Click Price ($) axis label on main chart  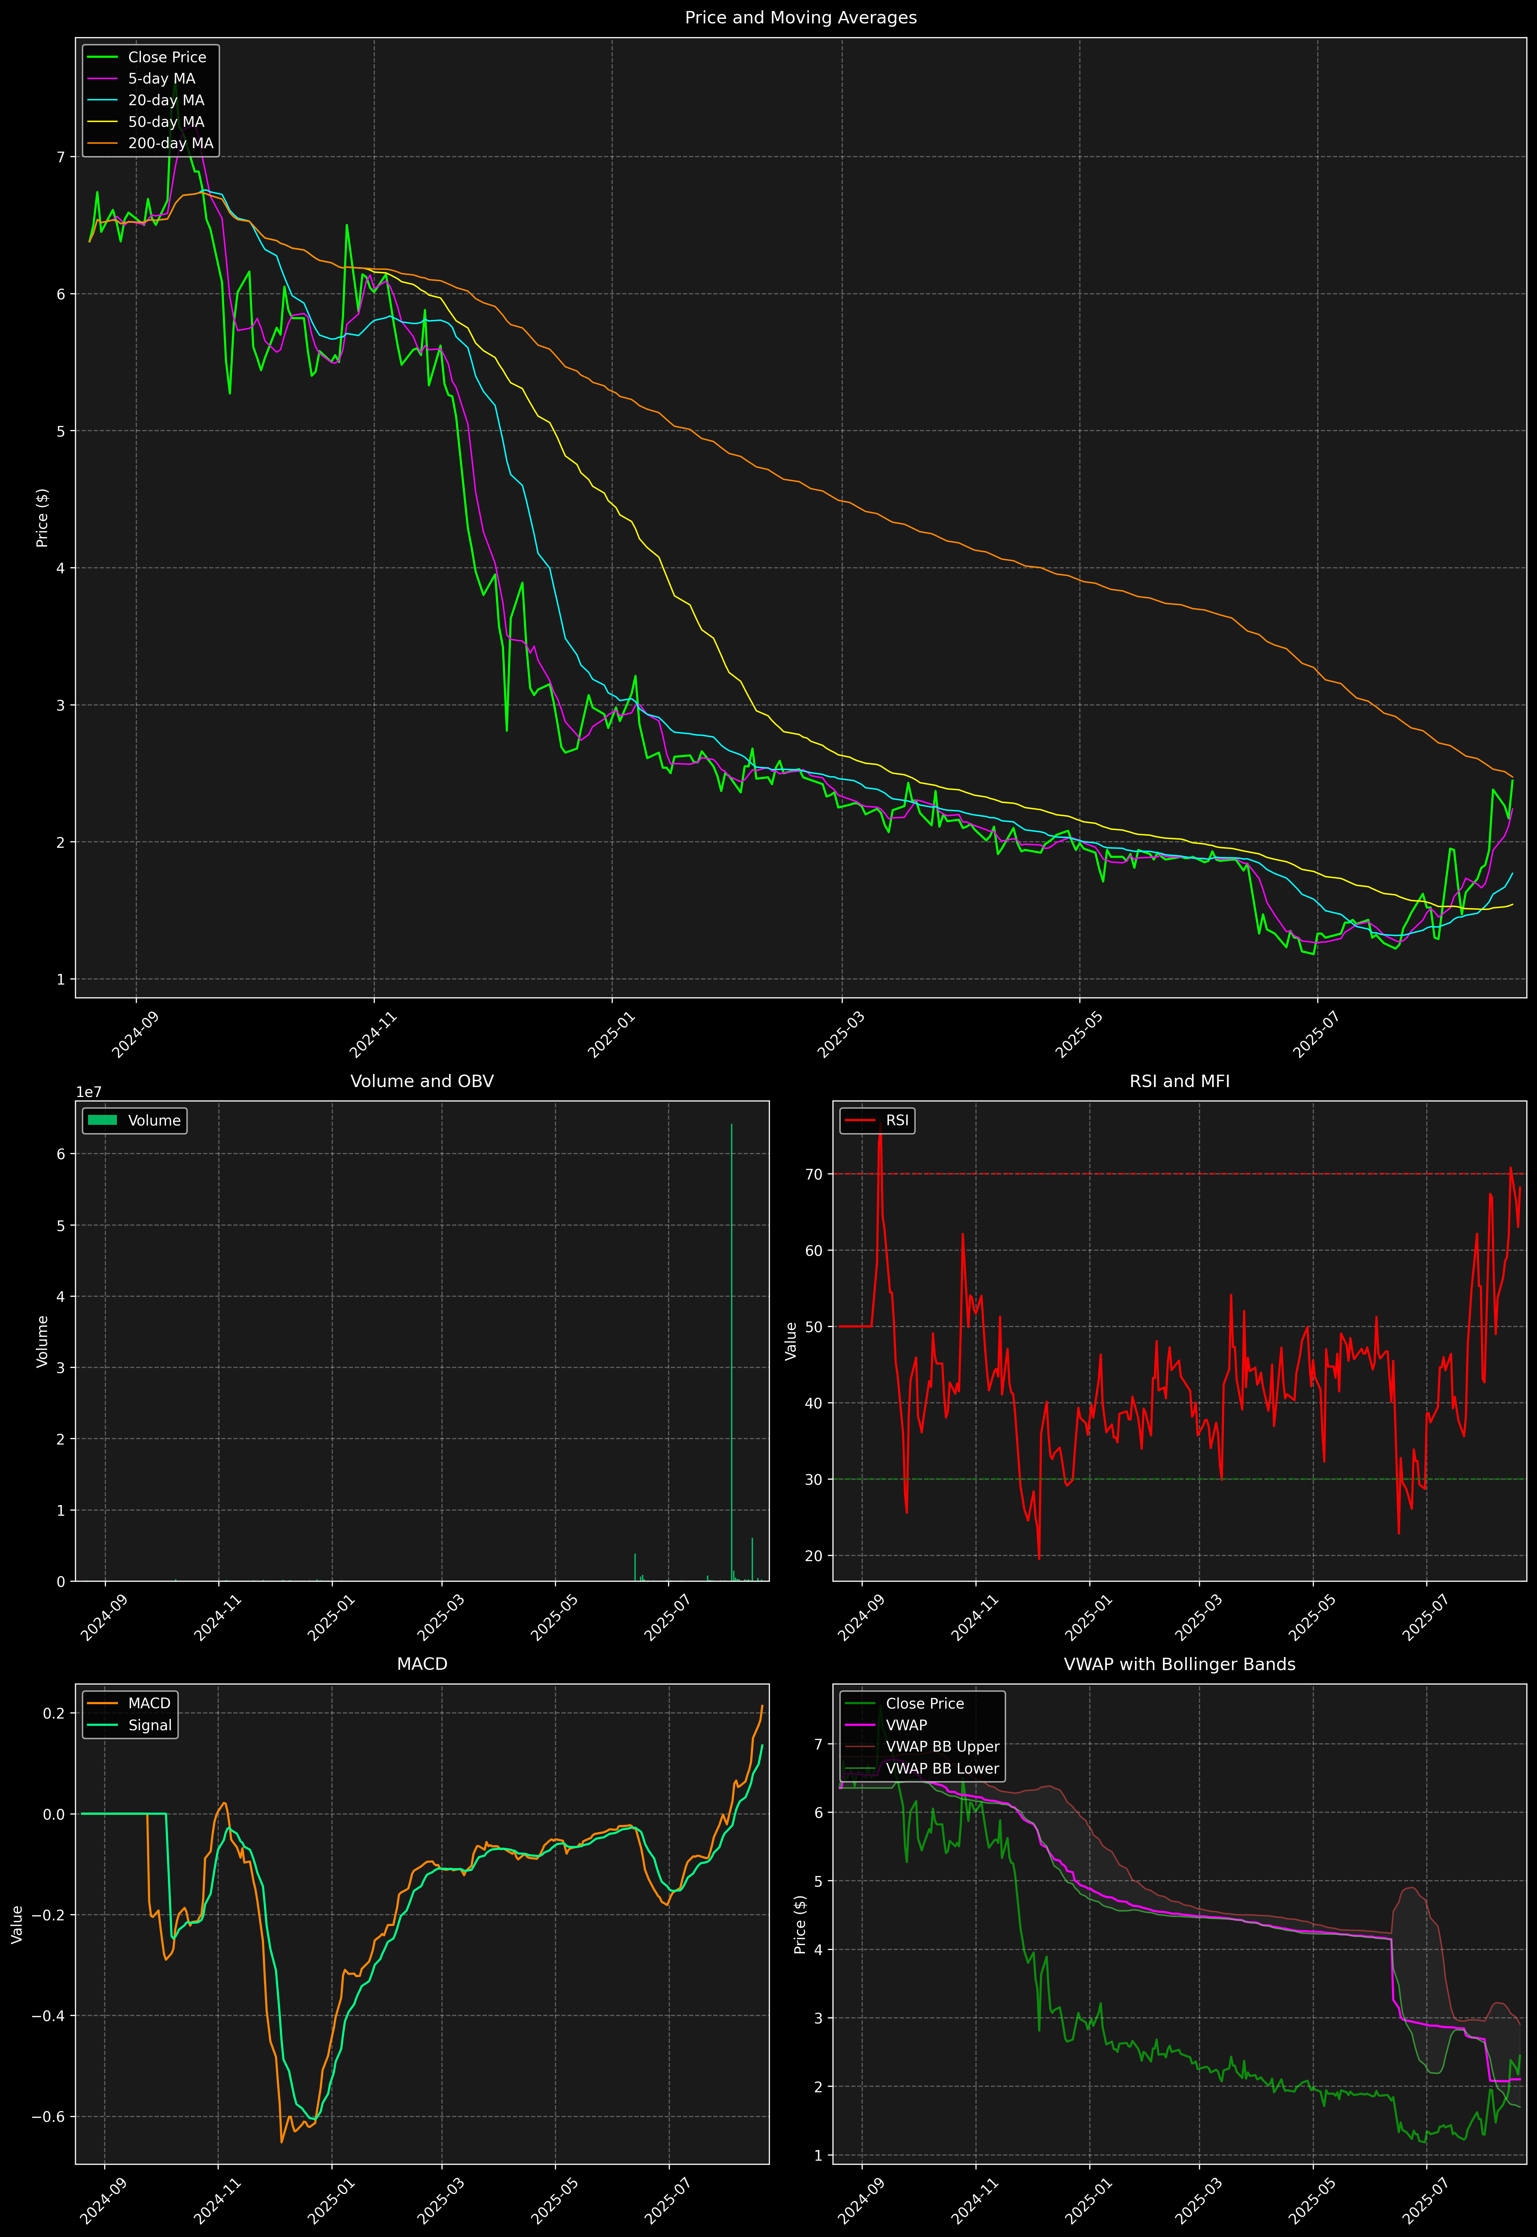click(x=42, y=518)
